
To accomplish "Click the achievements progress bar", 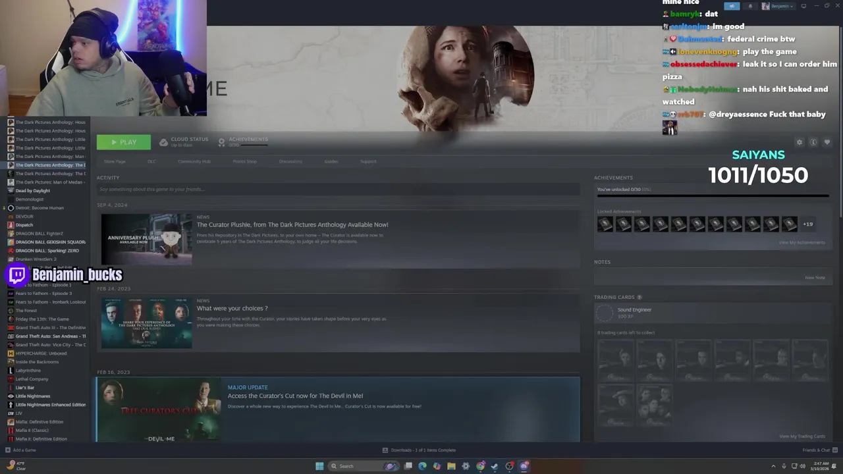I will (x=713, y=196).
